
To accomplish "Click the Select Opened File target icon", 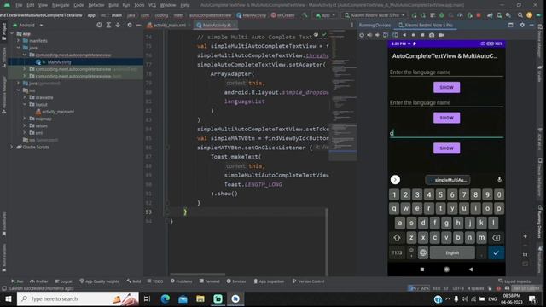I will point(99,25).
